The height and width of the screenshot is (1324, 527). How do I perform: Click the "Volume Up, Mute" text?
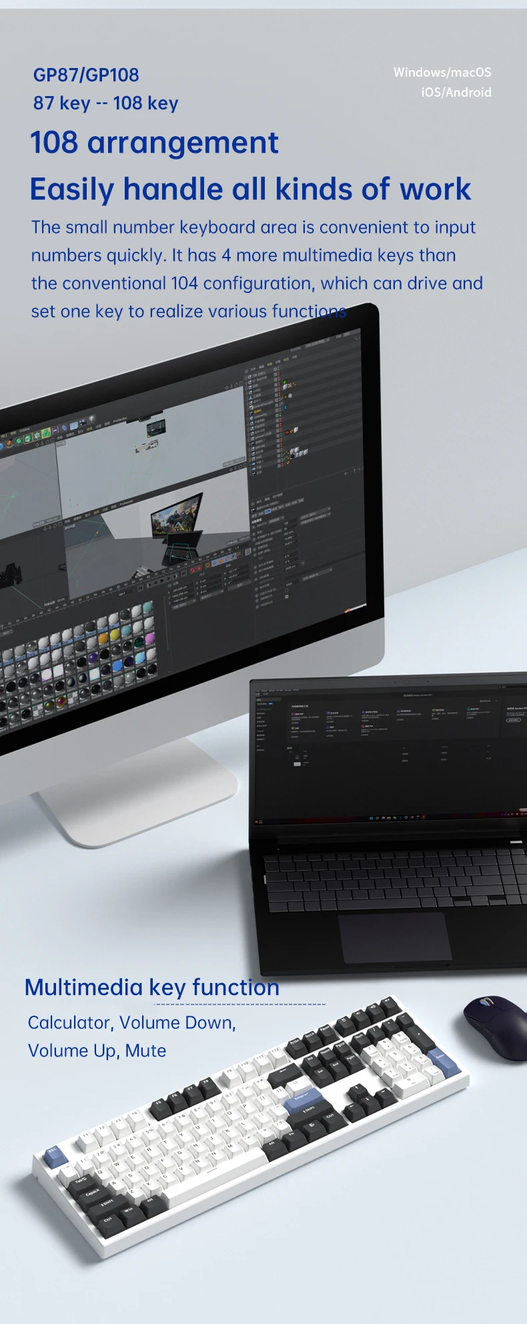pos(97,1050)
